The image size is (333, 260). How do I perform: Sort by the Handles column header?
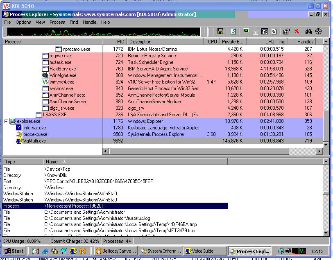(x=302, y=42)
